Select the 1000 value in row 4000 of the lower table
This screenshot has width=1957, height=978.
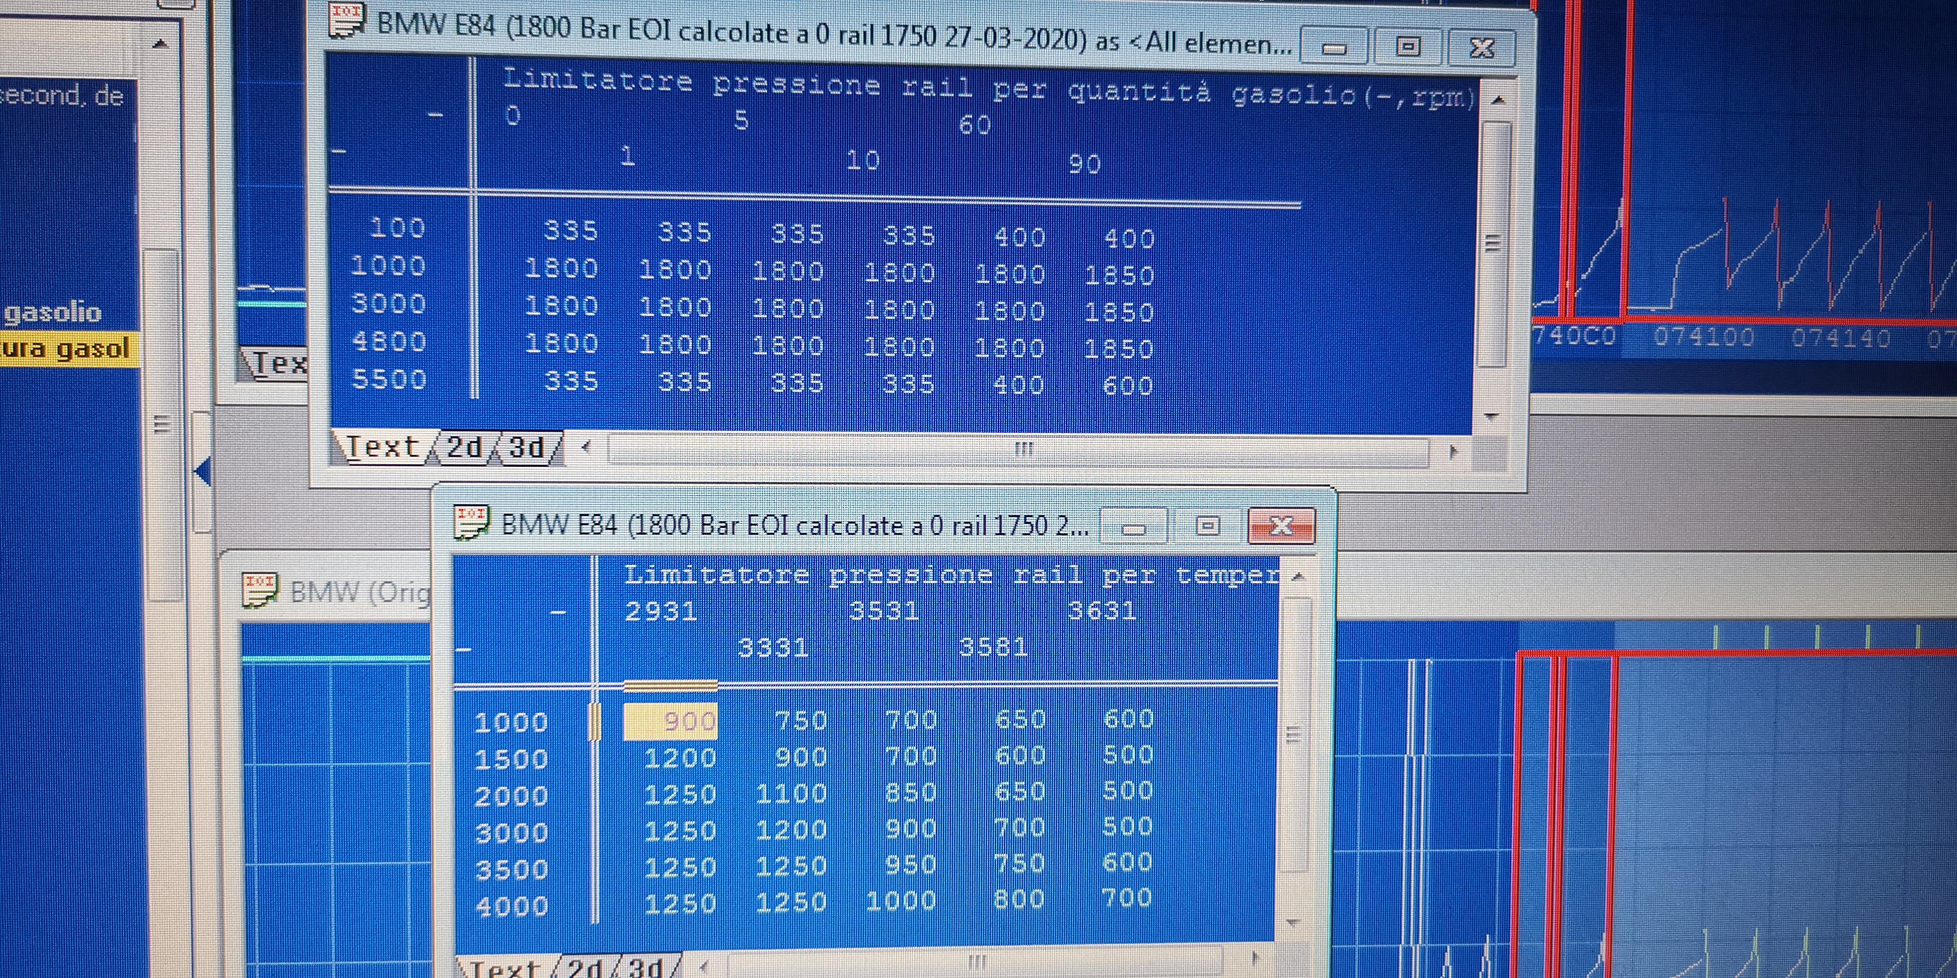coord(901,901)
